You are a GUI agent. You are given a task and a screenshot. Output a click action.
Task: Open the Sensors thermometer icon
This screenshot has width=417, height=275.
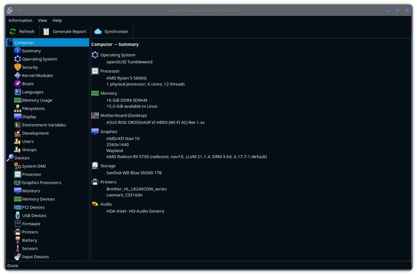click(x=17, y=248)
